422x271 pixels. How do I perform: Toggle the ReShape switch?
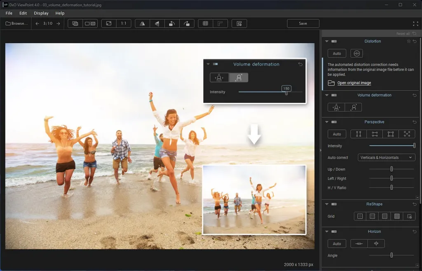click(334, 204)
